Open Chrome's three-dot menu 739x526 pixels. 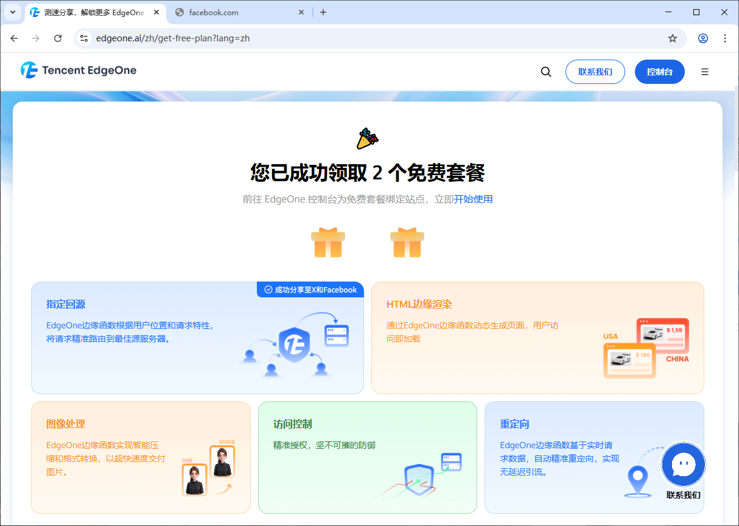(x=724, y=38)
